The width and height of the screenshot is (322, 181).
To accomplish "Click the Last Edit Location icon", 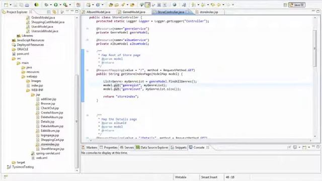I will click(213, 5).
